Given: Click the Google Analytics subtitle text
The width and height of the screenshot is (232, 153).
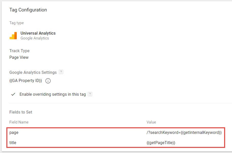Looking at the screenshot, I should point(35,38).
